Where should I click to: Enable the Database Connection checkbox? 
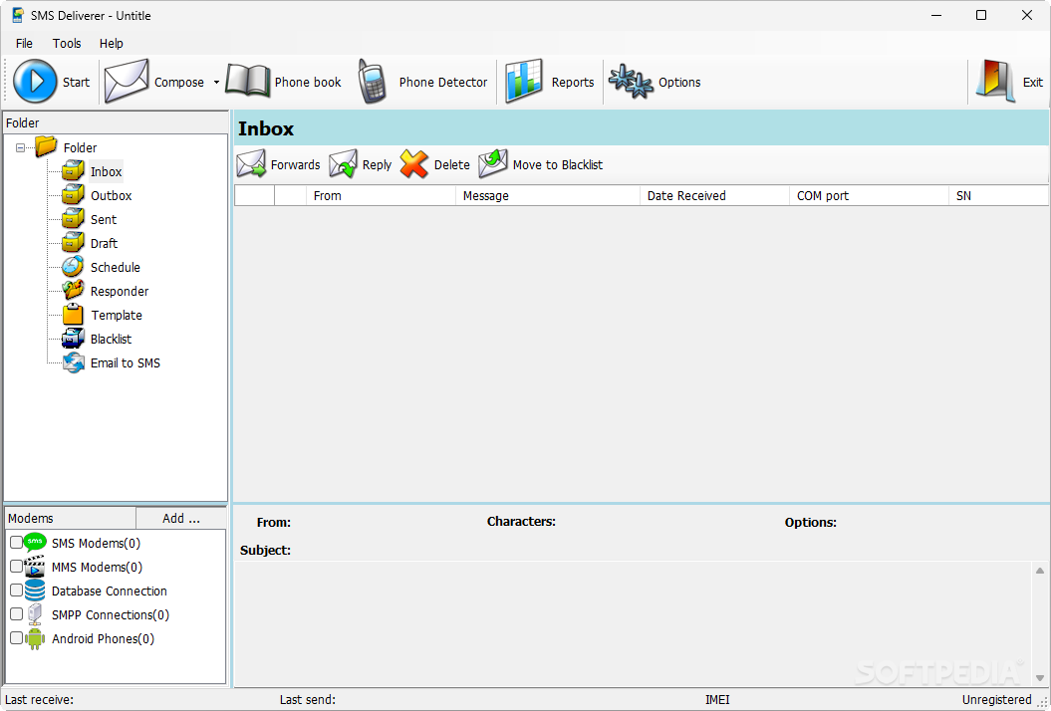tap(16, 591)
